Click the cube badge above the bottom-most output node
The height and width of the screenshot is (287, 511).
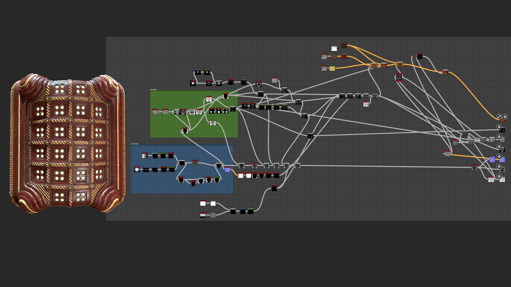pos(499,176)
